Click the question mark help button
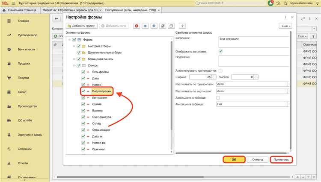Screen dimensions: 321x182 tap(183, 26)
